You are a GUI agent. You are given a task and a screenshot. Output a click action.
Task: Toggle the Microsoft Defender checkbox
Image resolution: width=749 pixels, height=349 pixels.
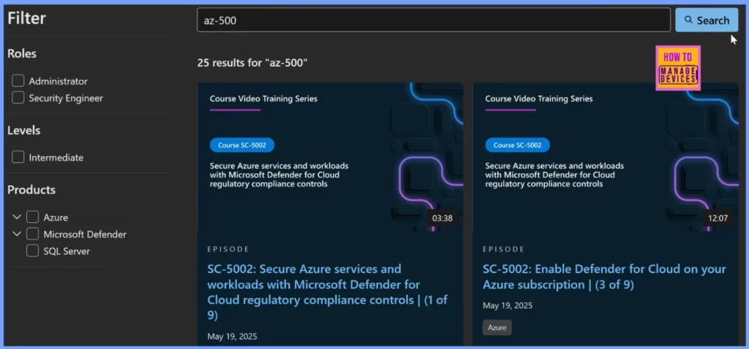(32, 234)
